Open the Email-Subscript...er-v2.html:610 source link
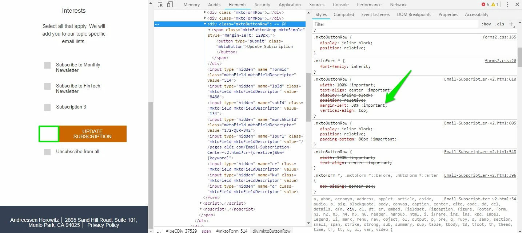Image resolution: width=522 pixels, height=233 pixels. pyautogui.click(x=480, y=79)
